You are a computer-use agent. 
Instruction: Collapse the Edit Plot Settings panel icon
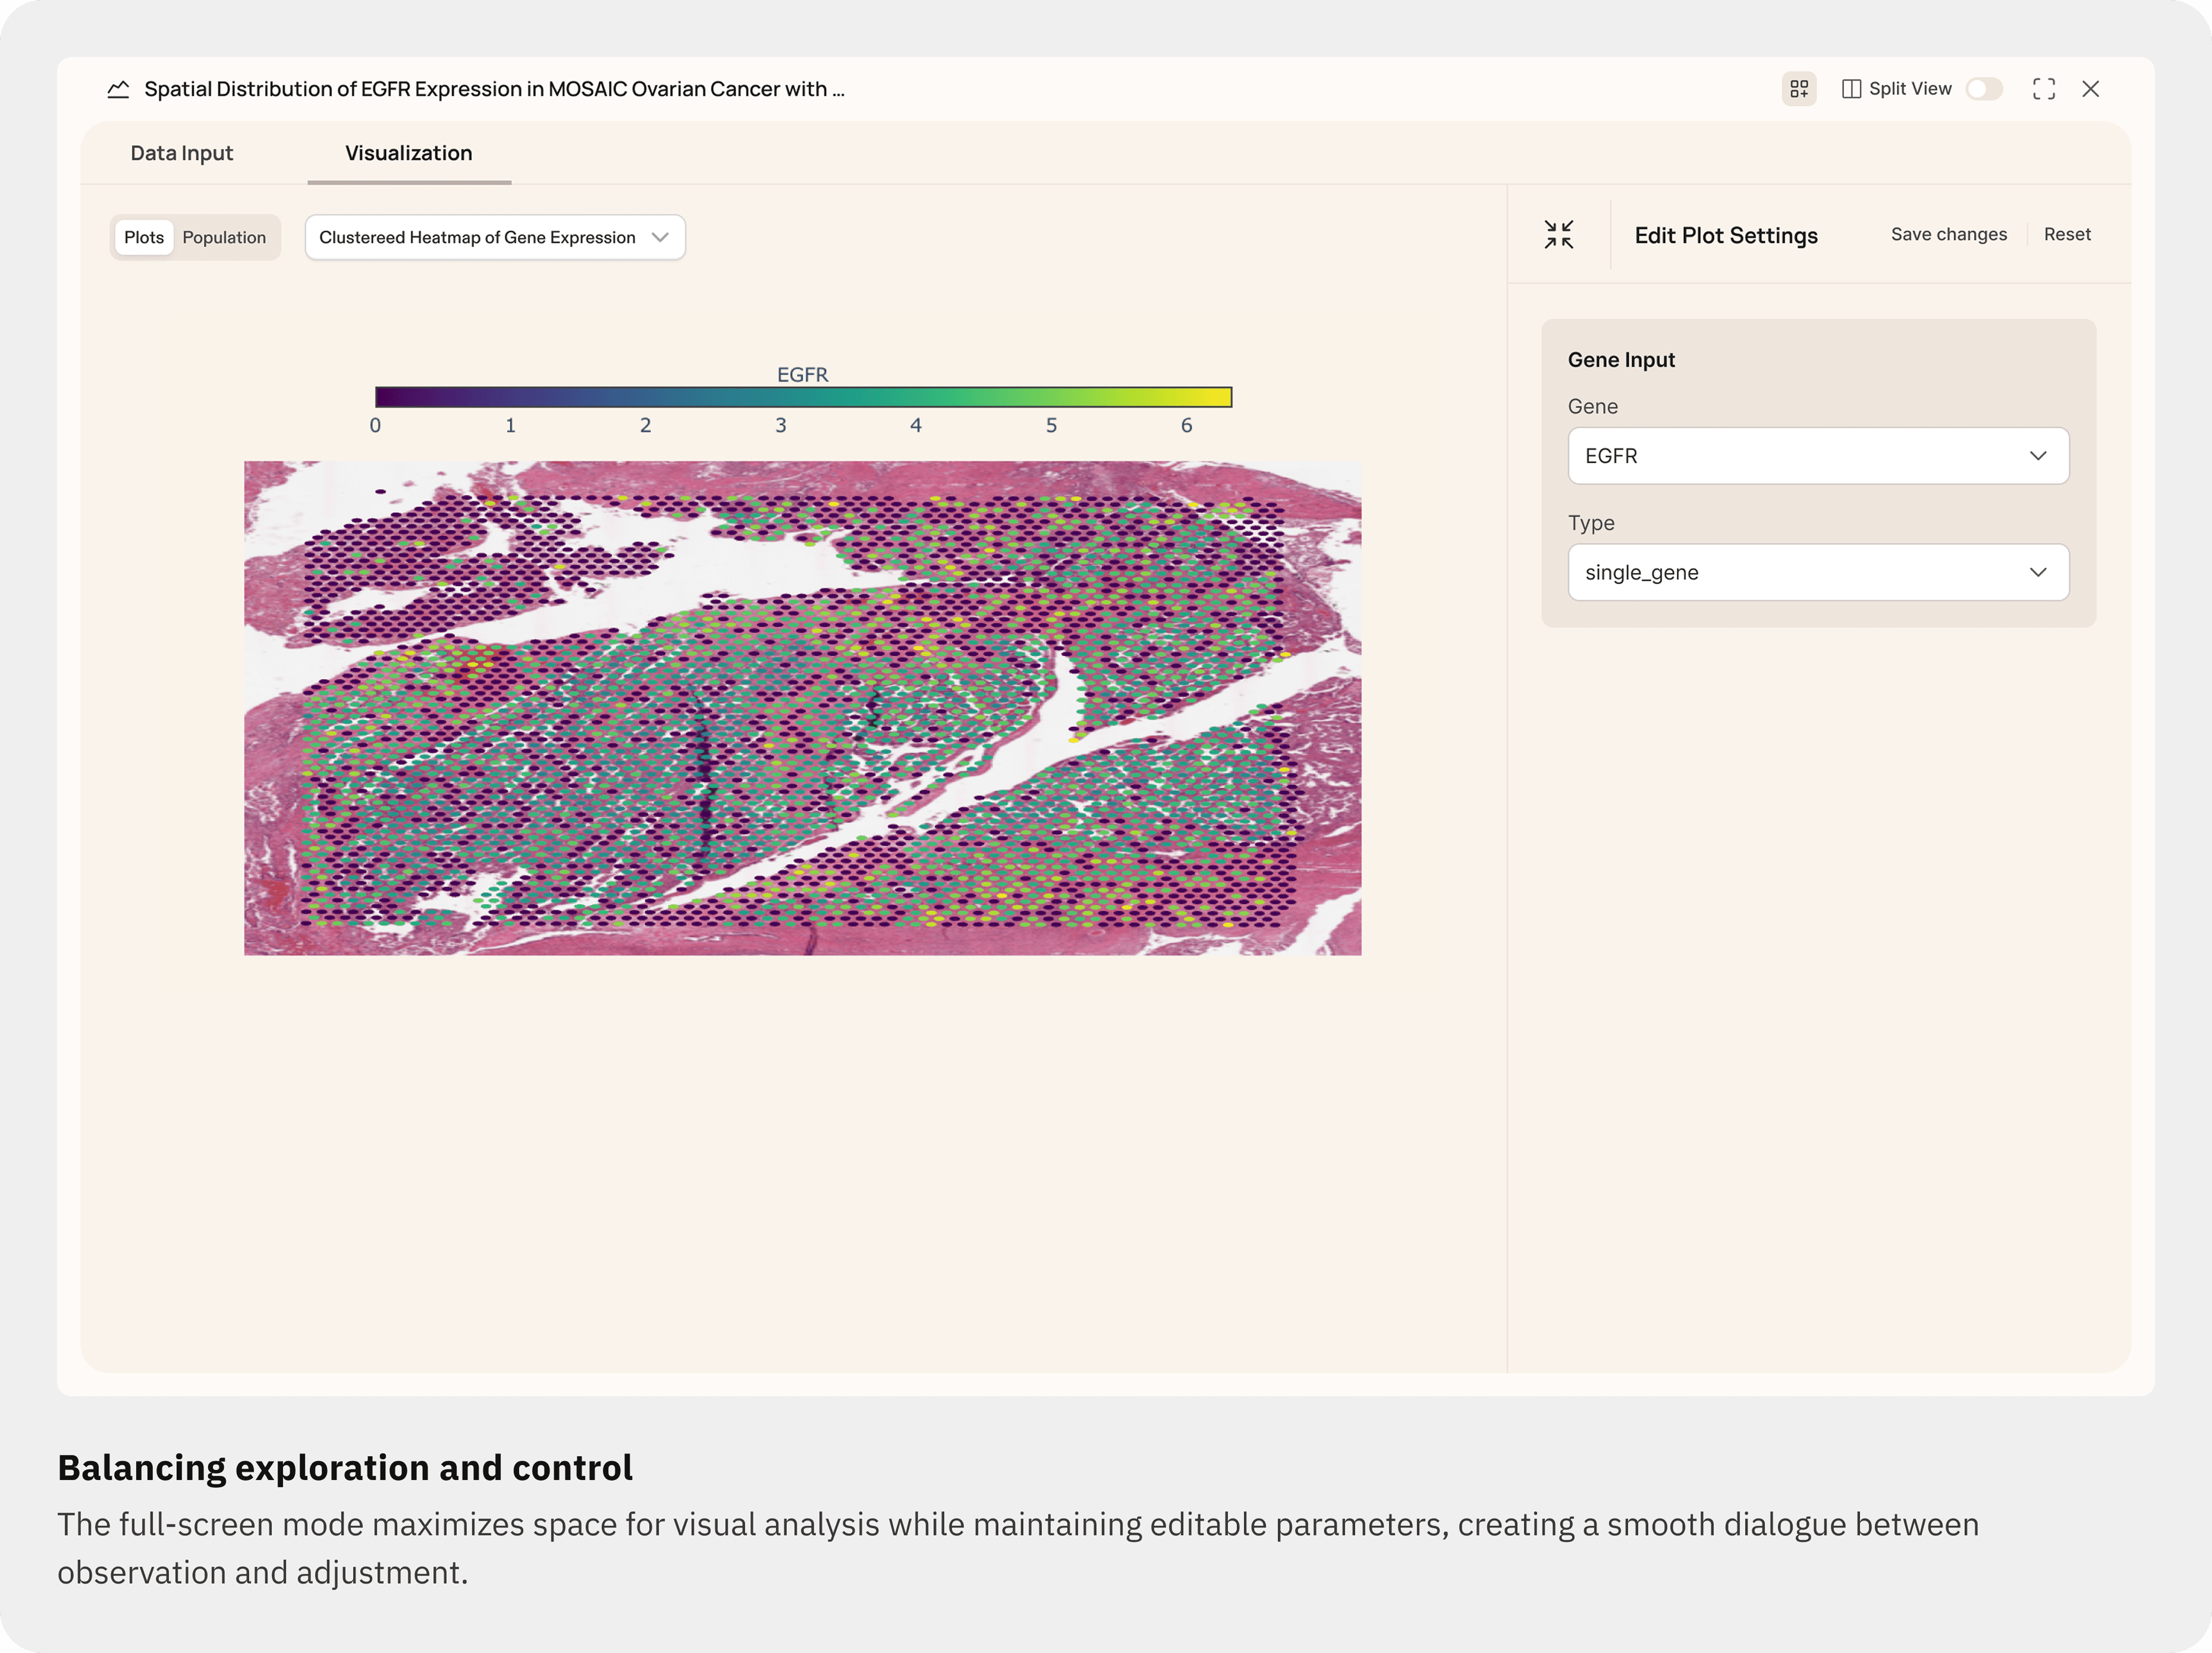(x=1558, y=235)
